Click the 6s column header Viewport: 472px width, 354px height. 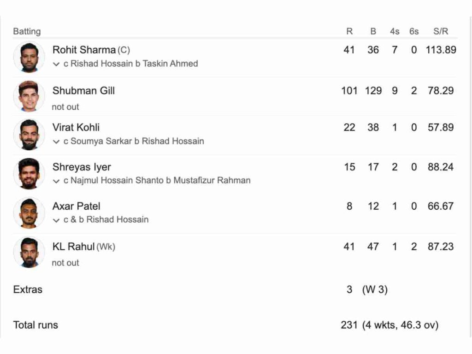tap(414, 31)
